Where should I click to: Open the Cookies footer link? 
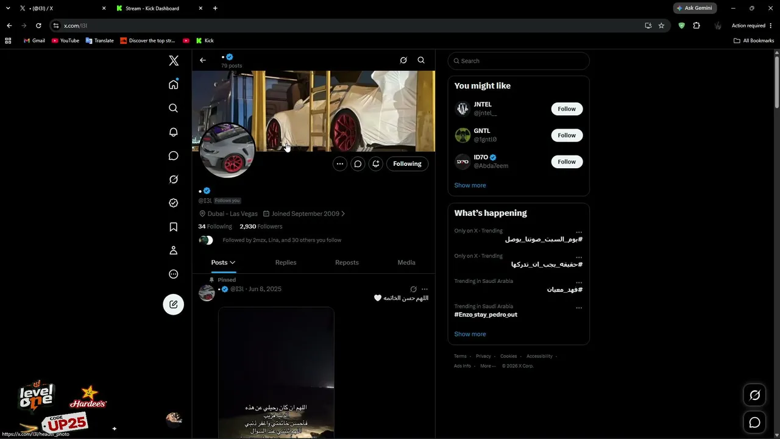(508, 356)
